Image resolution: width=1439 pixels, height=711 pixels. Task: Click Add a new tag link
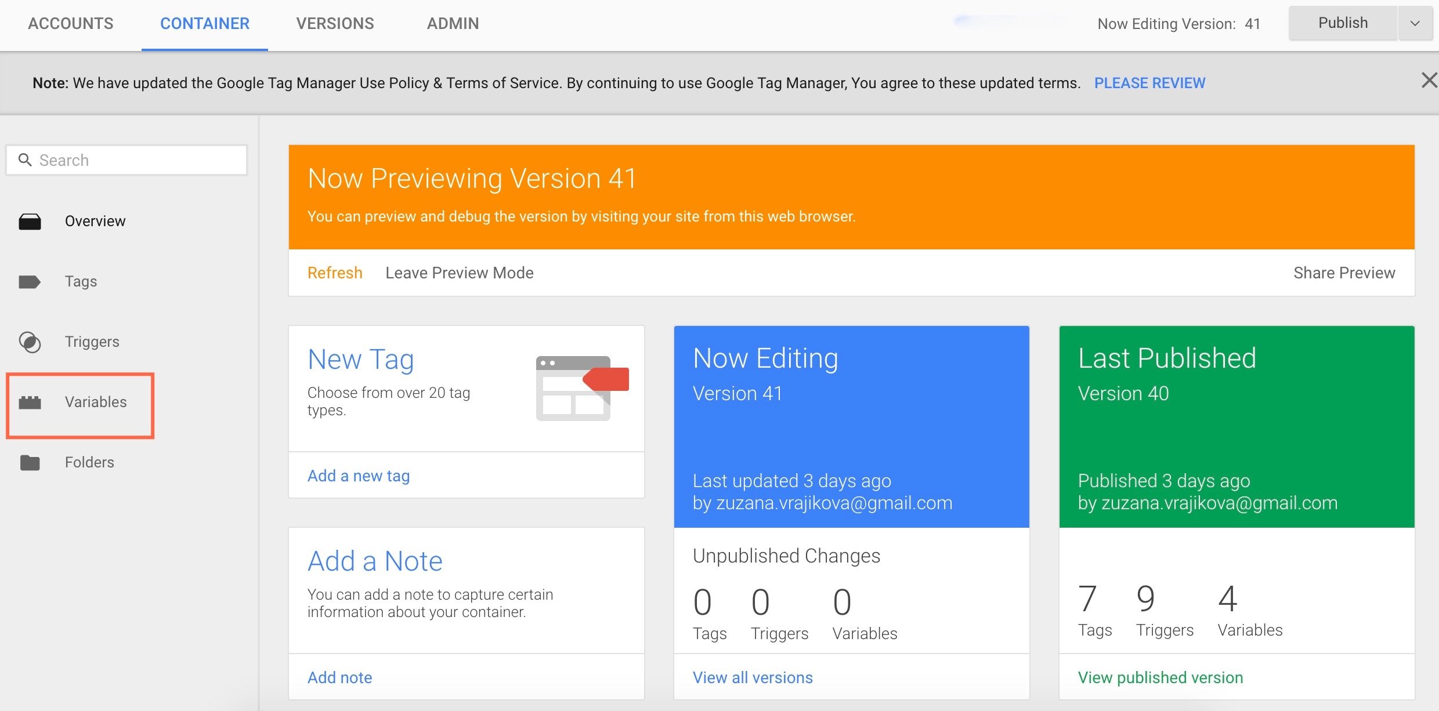click(x=359, y=476)
